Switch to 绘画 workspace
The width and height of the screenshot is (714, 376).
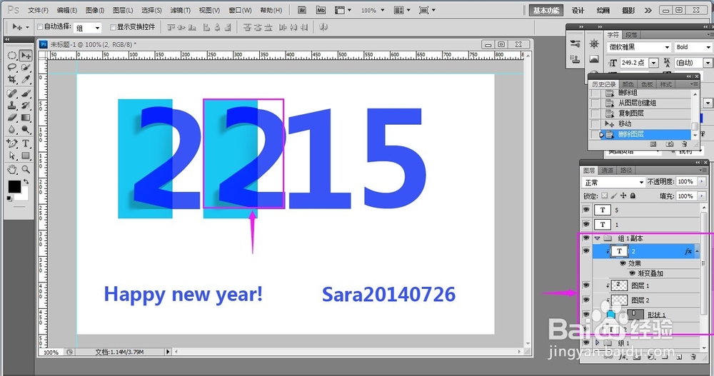(x=603, y=10)
